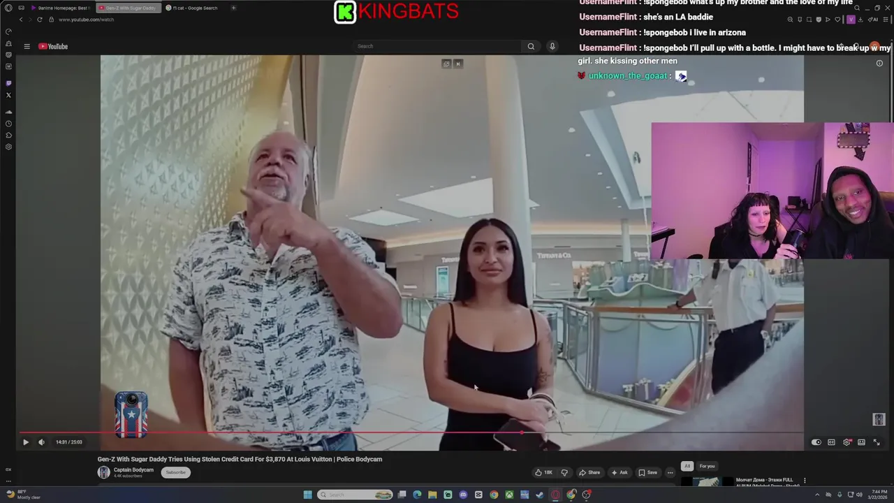This screenshot has width=894, height=503.
Task: Click the video info card icon
Action: pos(879,63)
